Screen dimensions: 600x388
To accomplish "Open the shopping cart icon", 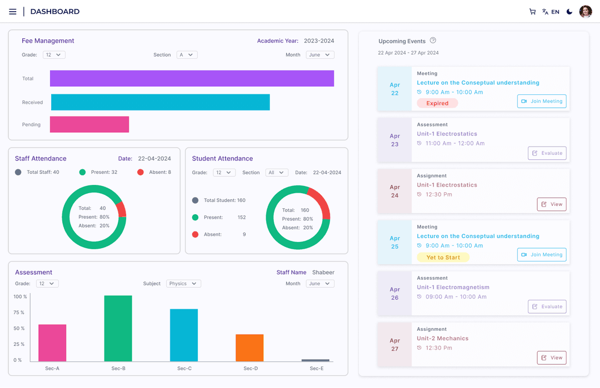I will 532,12.
